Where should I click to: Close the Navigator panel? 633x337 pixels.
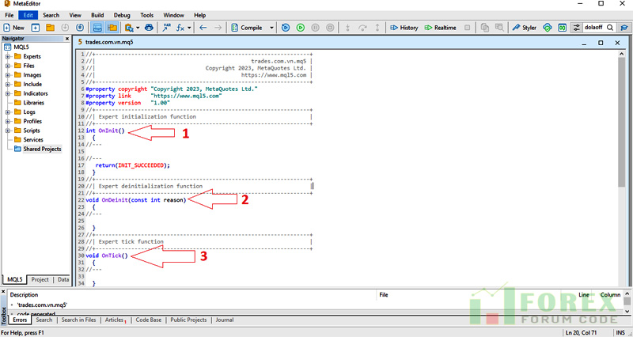coord(67,39)
